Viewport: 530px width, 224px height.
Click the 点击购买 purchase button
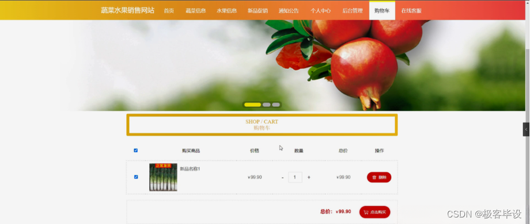[x=374, y=212]
